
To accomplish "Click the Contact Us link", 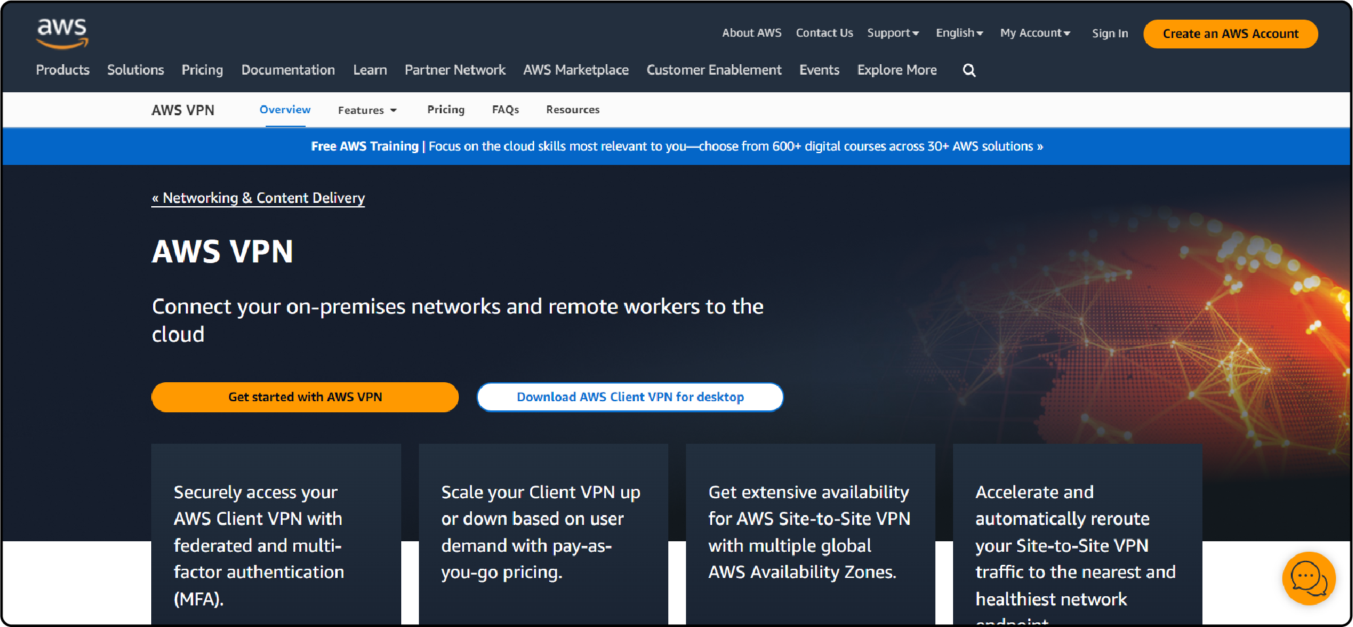I will point(824,33).
